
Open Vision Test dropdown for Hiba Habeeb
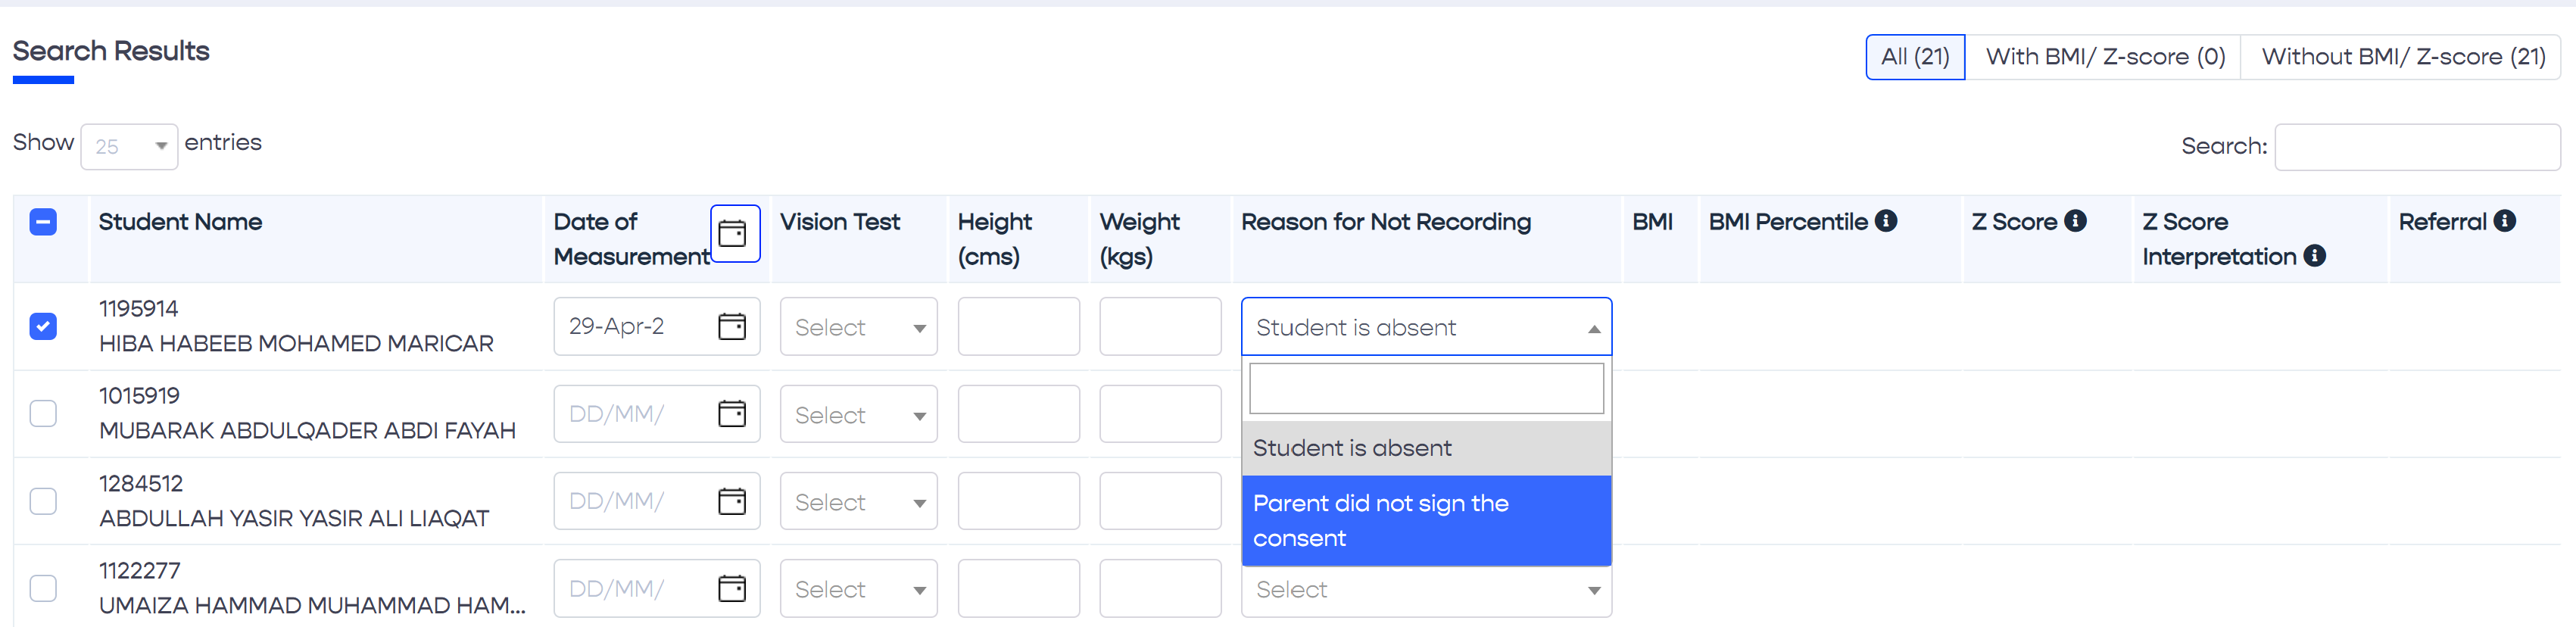point(858,327)
